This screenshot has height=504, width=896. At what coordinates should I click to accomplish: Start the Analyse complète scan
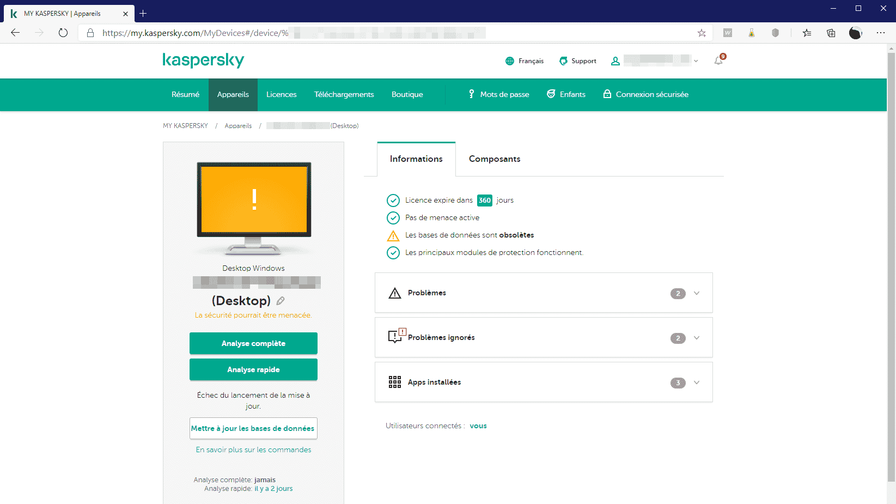[253, 343]
